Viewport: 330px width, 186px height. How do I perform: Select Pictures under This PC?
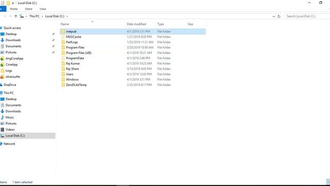[x=11, y=123]
